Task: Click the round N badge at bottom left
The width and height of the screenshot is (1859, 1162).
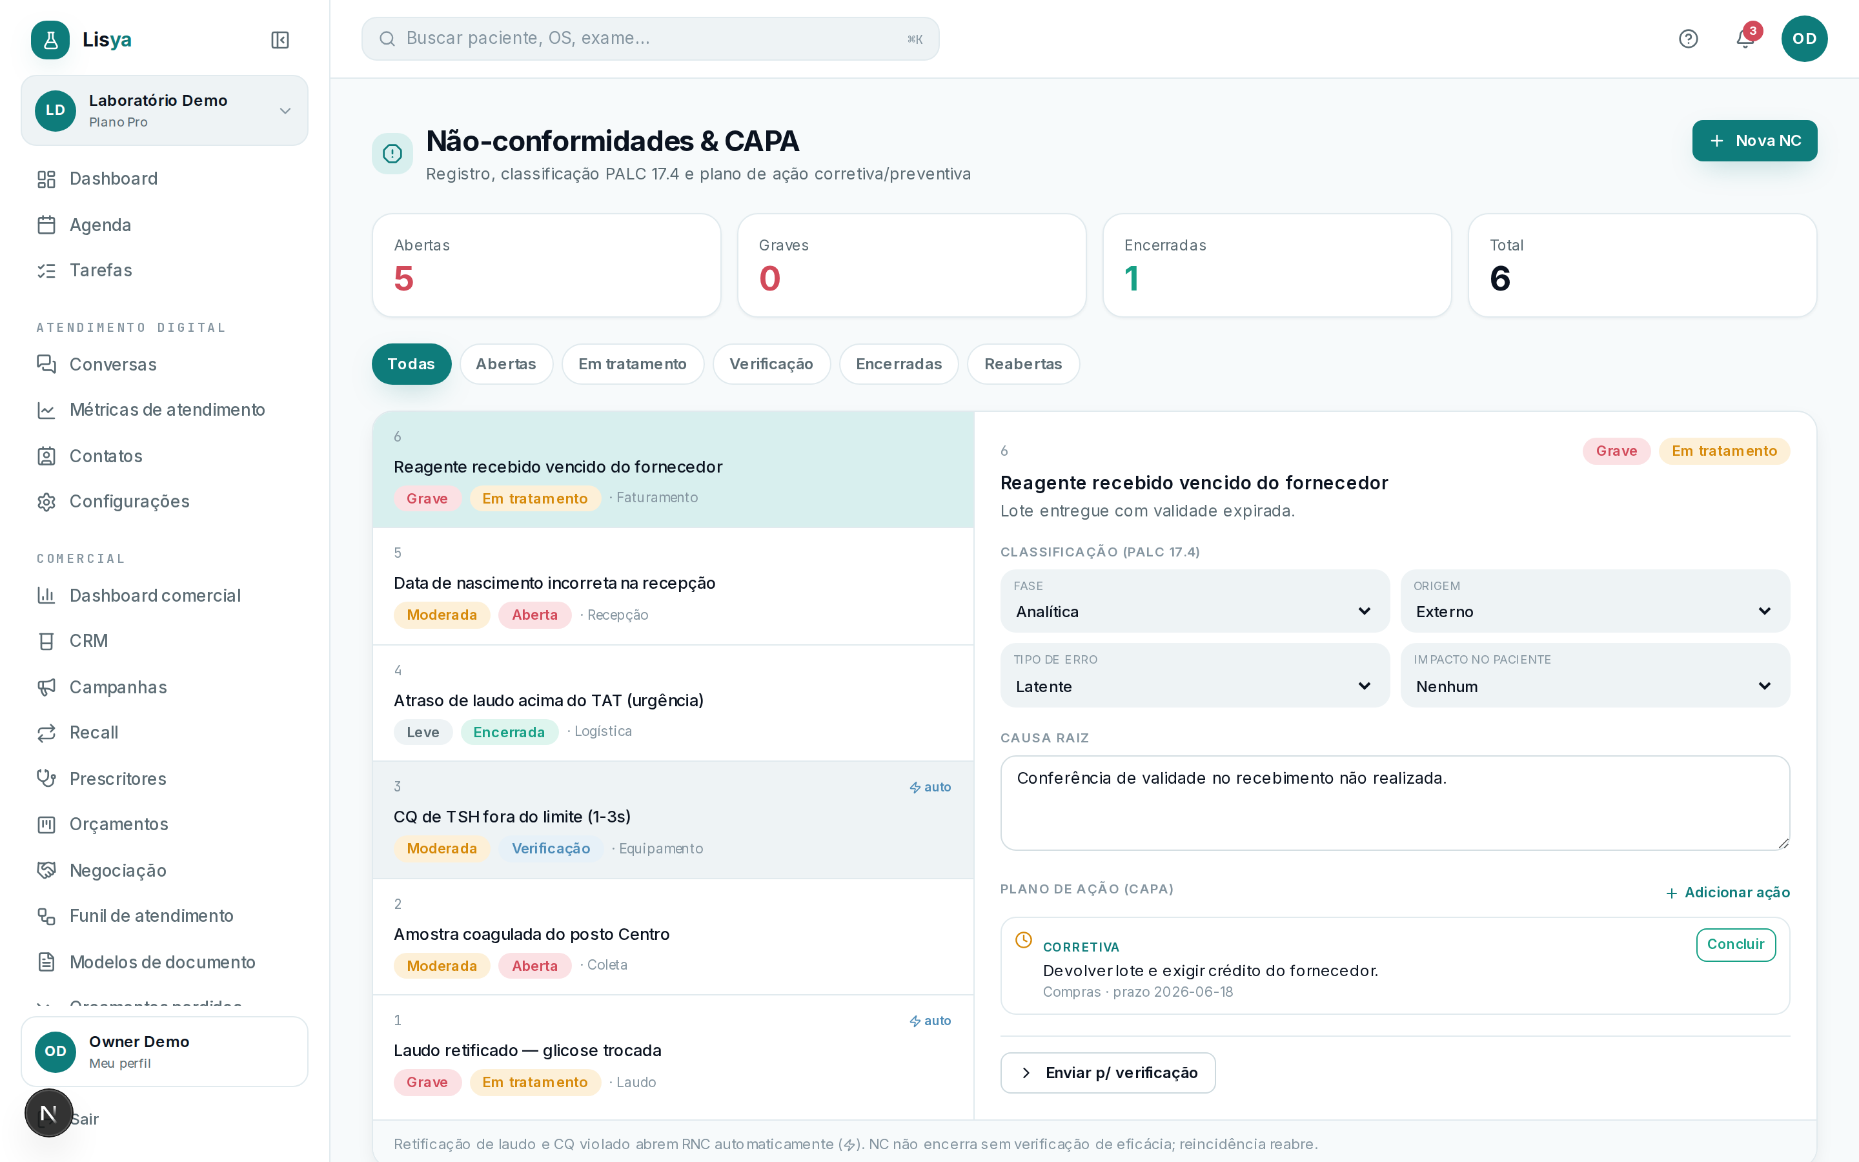Action: click(48, 1112)
